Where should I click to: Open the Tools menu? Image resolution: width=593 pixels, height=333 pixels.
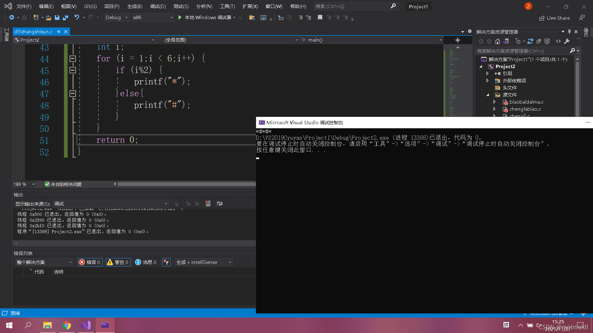(227, 6)
